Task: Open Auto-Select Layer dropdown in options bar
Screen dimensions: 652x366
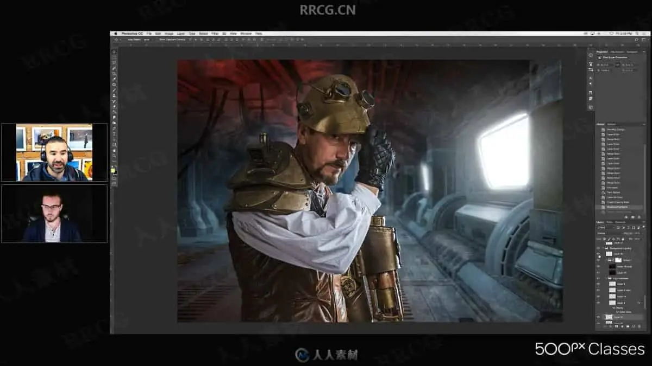Action: pos(147,39)
